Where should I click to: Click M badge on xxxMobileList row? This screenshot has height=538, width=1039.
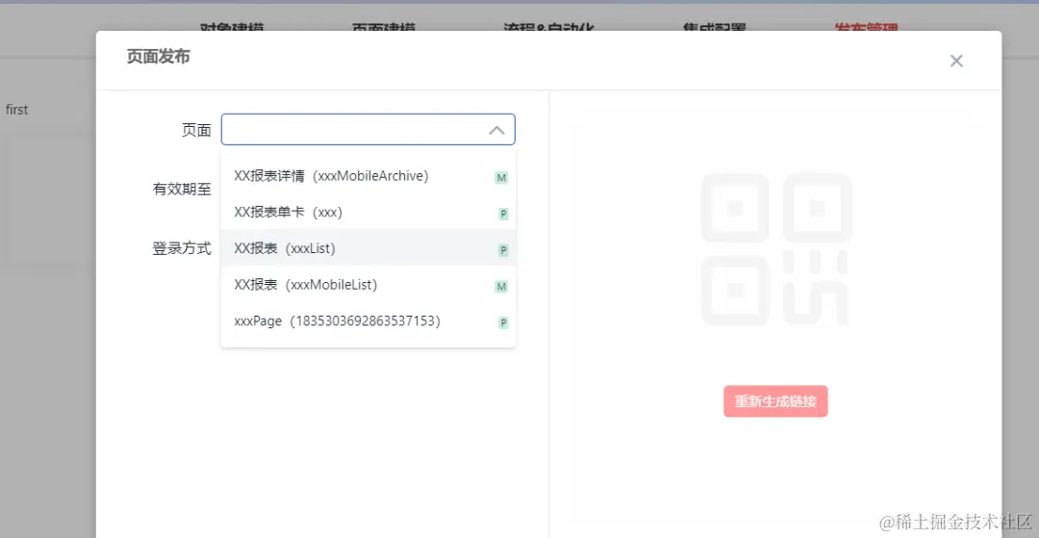point(501,286)
